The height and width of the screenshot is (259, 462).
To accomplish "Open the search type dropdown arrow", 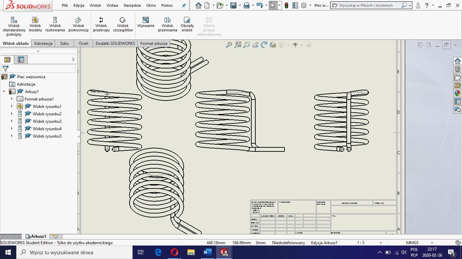I will pyautogui.click(x=410, y=5).
